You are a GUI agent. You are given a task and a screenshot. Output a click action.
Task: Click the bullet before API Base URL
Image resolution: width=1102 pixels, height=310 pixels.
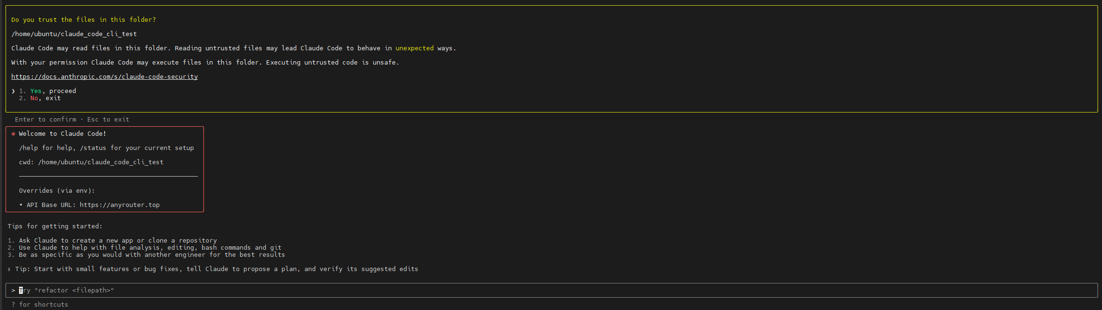pyautogui.click(x=21, y=205)
